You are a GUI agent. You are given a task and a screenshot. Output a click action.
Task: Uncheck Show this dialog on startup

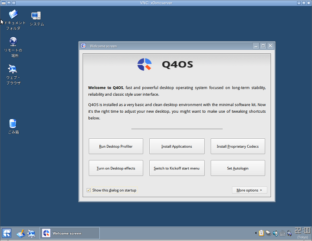click(89, 190)
